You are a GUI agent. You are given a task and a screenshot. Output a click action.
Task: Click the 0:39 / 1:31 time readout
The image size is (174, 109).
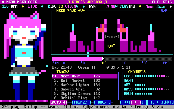(118, 67)
